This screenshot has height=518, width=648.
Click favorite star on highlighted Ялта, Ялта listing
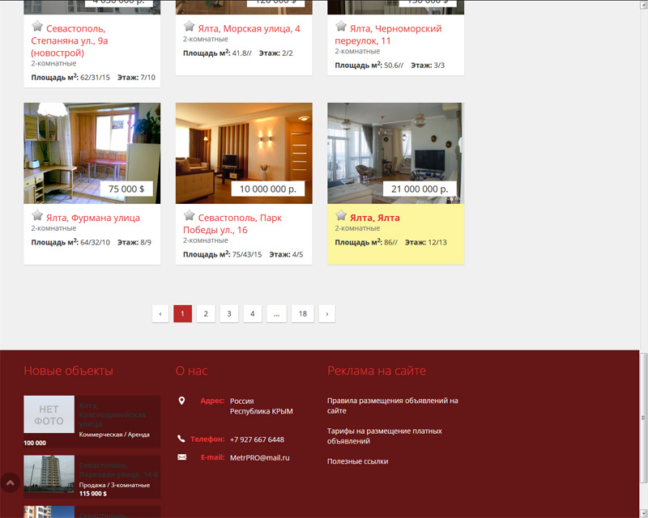(x=341, y=215)
